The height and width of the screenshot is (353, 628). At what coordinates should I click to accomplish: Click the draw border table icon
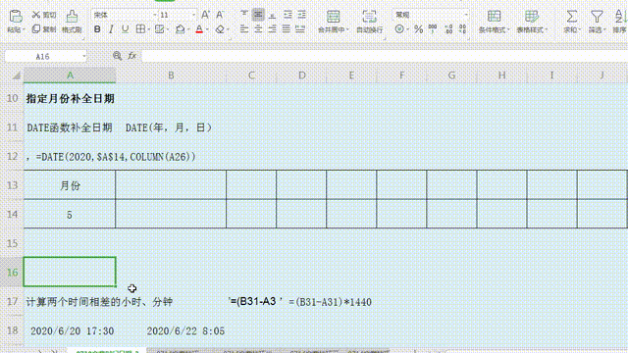tap(159, 29)
